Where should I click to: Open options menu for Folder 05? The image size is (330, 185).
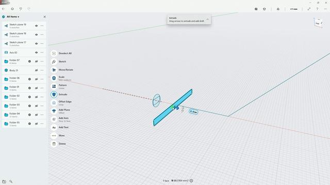pyautogui.click(x=42, y=124)
